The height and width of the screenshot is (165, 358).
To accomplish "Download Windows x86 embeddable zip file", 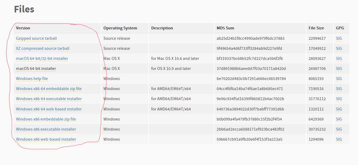I will click(46, 119).
